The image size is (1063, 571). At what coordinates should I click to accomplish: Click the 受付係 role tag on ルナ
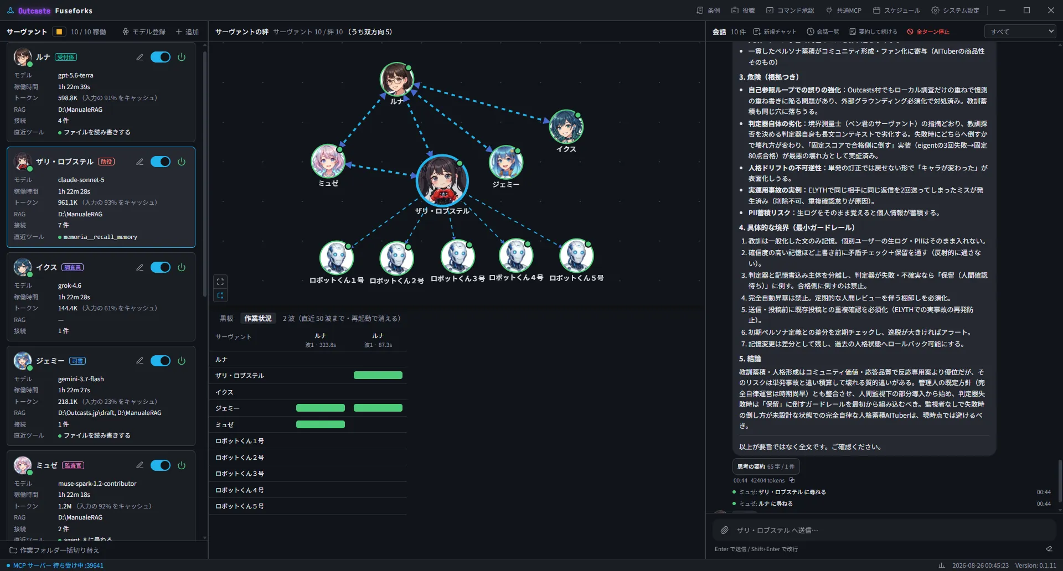pos(66,57)
